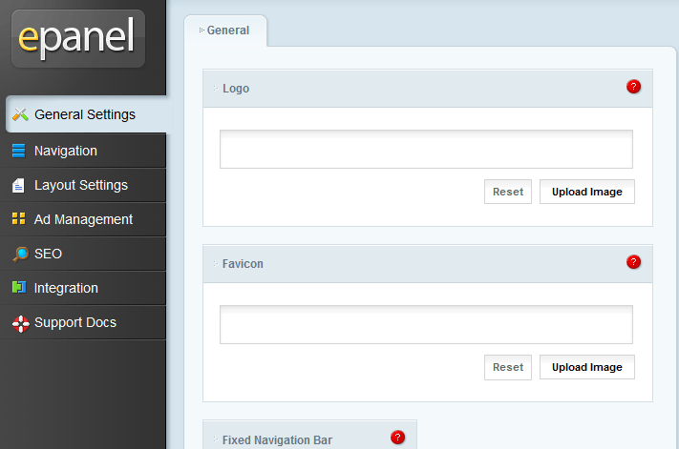The height and width of the screenshot is (449, 679).
Task: Click the green Integration icon
Action: (19, 287)
